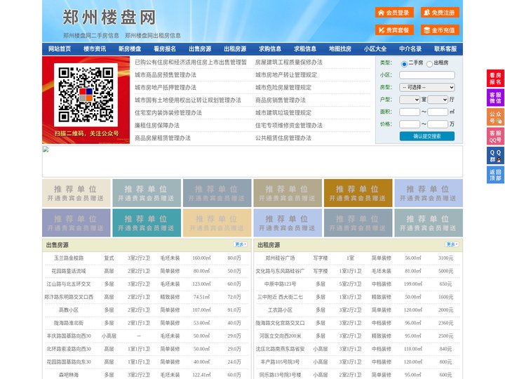Image resolution: width=505 pixels, height=379 pixels.
Task: Click the 看房报名 red side widget
Action: coord(495,79)
